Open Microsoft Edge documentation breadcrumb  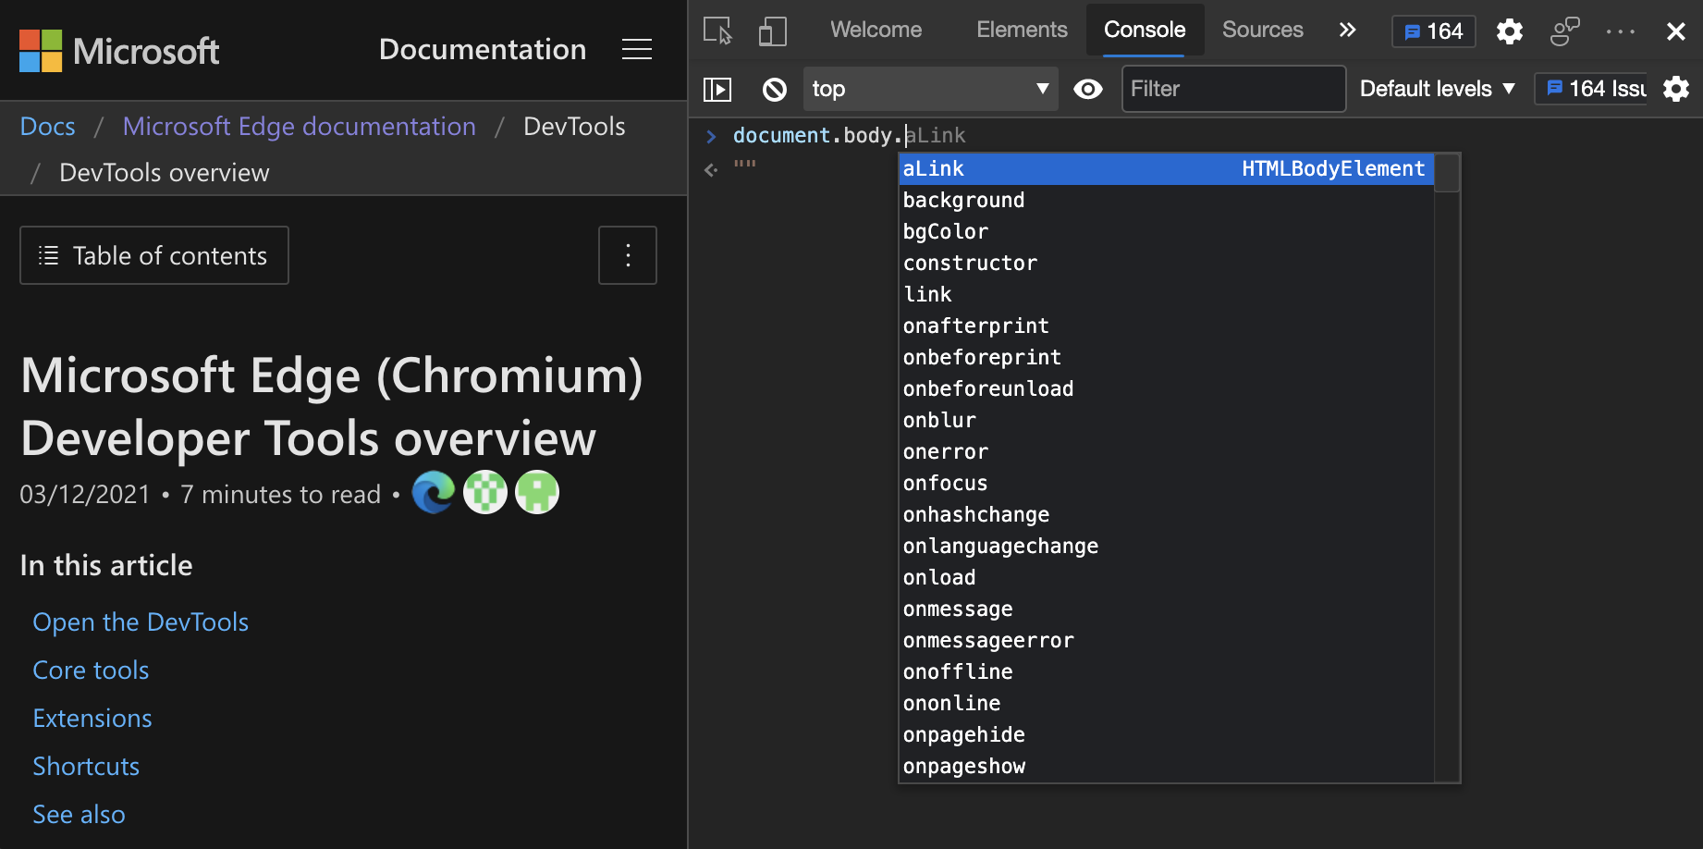pyautogui.click(x=300, y=127)
